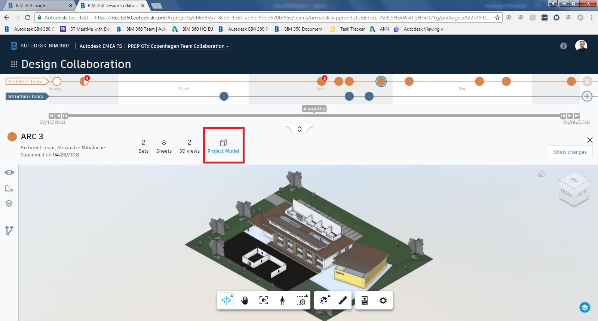Viewport: 598px width, 321px height.
Task: Click the compare arrows icon in sidebar
Action: point(9,231)
